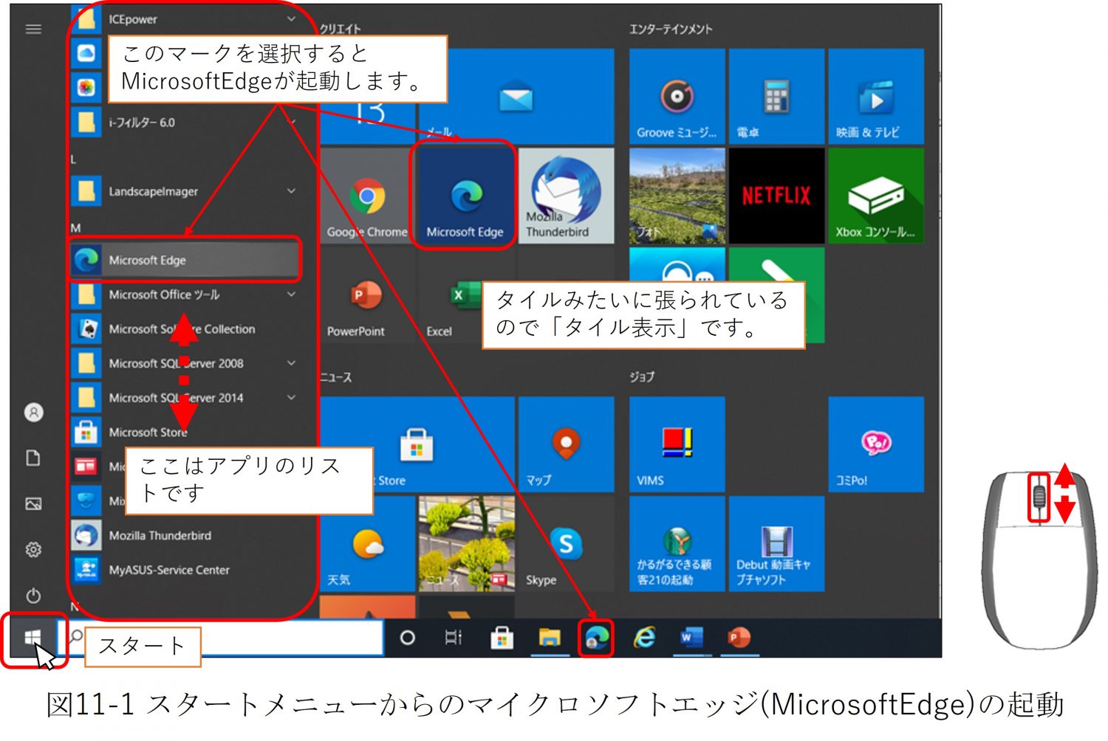Open the Start button on the taskbar

[33, 638]
